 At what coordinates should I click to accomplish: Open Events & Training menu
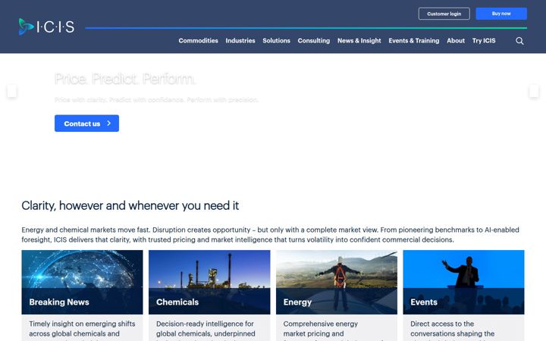(x=414, y=41)
